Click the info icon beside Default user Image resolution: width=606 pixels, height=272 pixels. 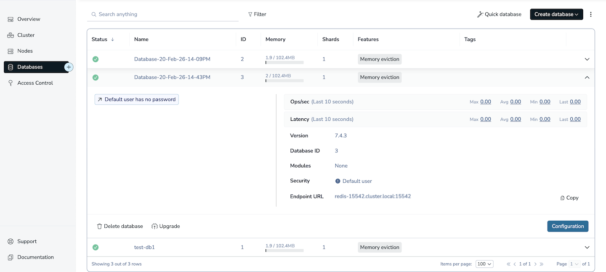click(x=338, y=181)
